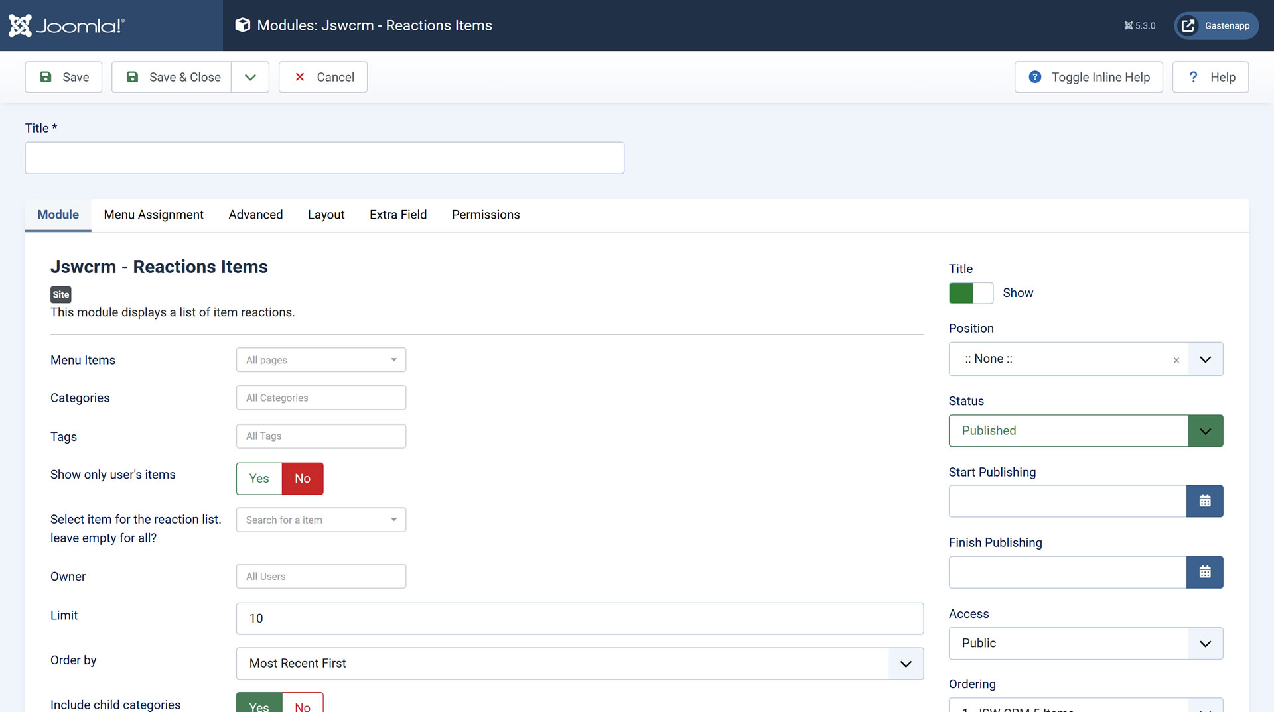The width and height of the screenshot is (1274, 712).
Task: Click the Toggle Inline Help button
Action: [x=1088, y=77]
